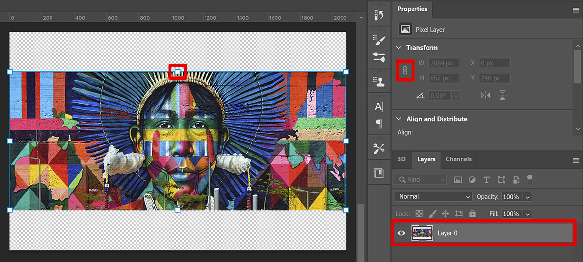583x262 pixels.
Task: Open the rotation angle dropdown
Action: tap(456, 96)
